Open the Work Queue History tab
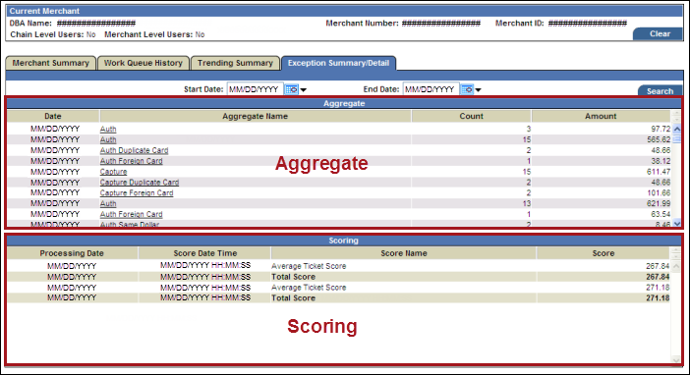Viewport: 690px width, 375px height. click(144, 63)
